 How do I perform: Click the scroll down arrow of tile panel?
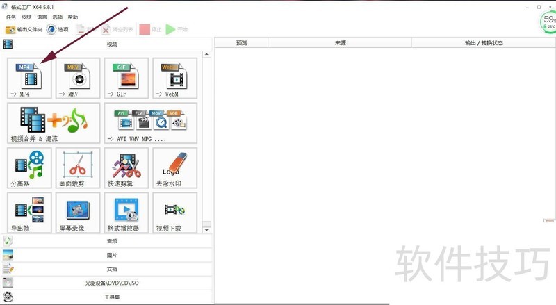tap(206, 230)
